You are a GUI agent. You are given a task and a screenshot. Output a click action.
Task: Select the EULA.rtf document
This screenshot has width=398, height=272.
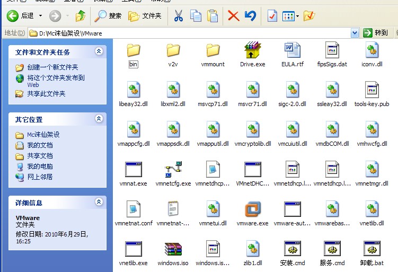[x=292, y=50]
